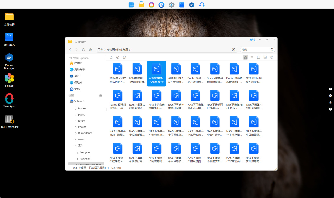This screenshot has height=198, width=334.
Task: Open 收藏夹 favorites in the sidebar
Action: coord(78,63)
